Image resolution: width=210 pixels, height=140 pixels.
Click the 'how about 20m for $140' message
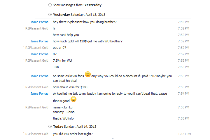click(70, 87)
